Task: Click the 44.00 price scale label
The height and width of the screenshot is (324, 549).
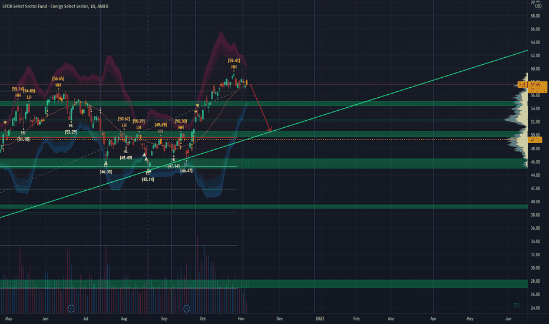Action: pos(535,175)
